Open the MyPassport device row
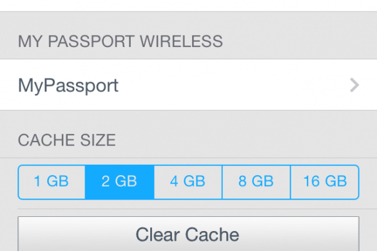 188,85
